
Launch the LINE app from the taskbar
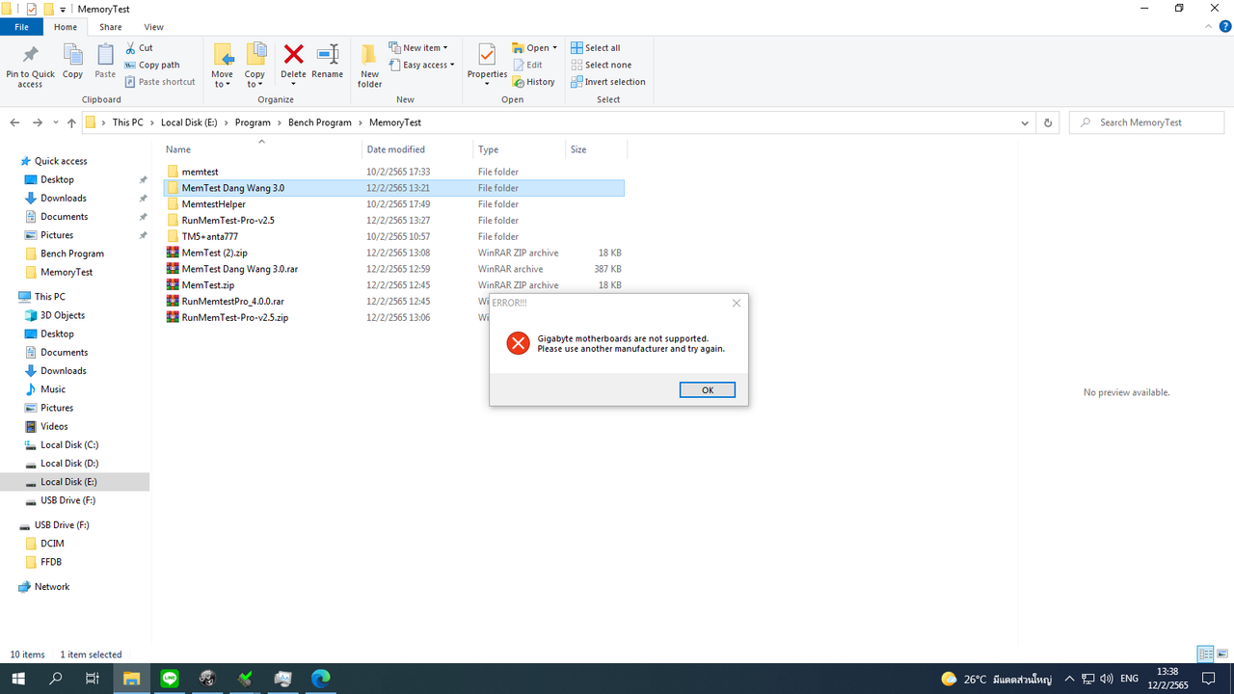tap(169, 678)
